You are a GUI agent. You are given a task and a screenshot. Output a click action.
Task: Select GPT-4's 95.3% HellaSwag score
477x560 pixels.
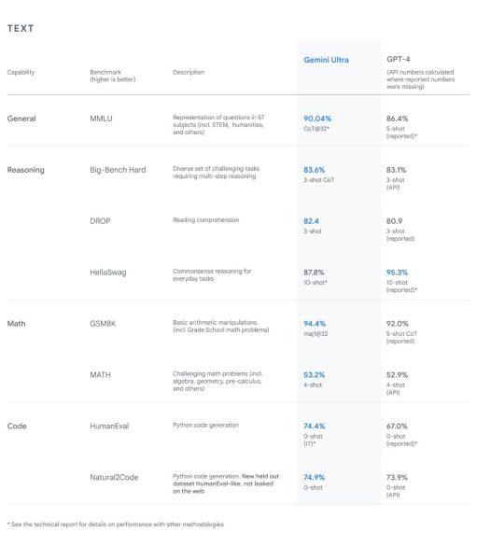coord(397,273)
